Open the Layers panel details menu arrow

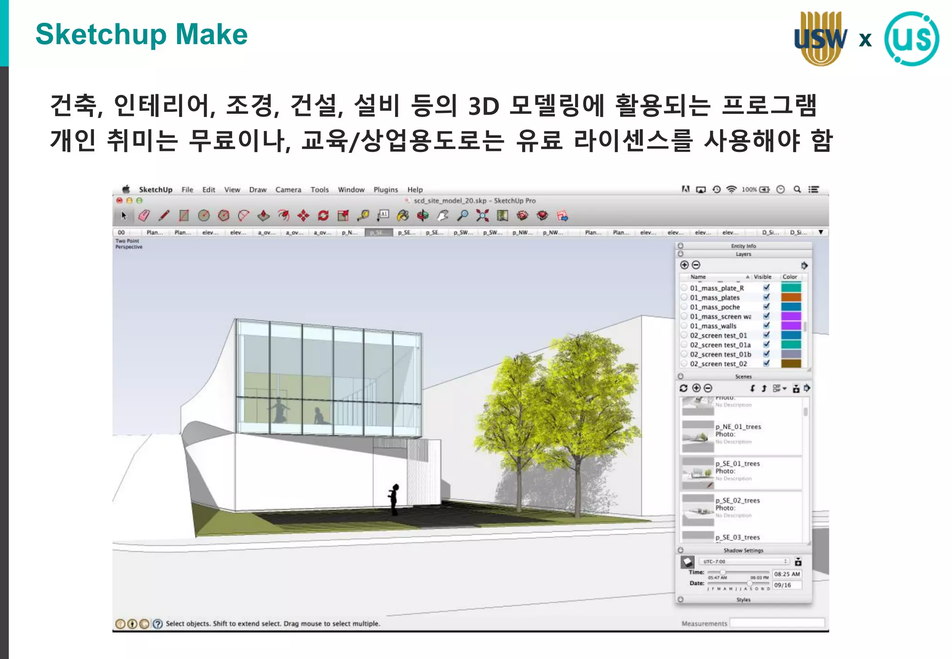click(804, 265)
